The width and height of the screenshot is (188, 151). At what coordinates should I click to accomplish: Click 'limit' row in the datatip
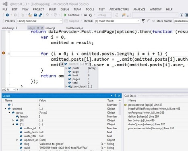coord(81,75)
